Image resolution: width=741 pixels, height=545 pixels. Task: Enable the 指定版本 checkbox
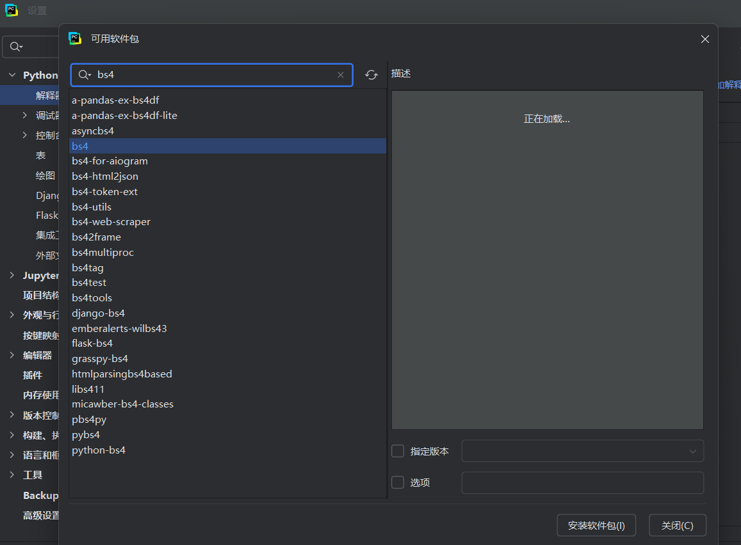pos(398,451)
